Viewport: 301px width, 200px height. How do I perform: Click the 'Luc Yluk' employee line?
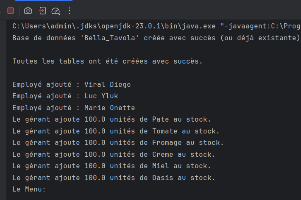coord(65,96)
